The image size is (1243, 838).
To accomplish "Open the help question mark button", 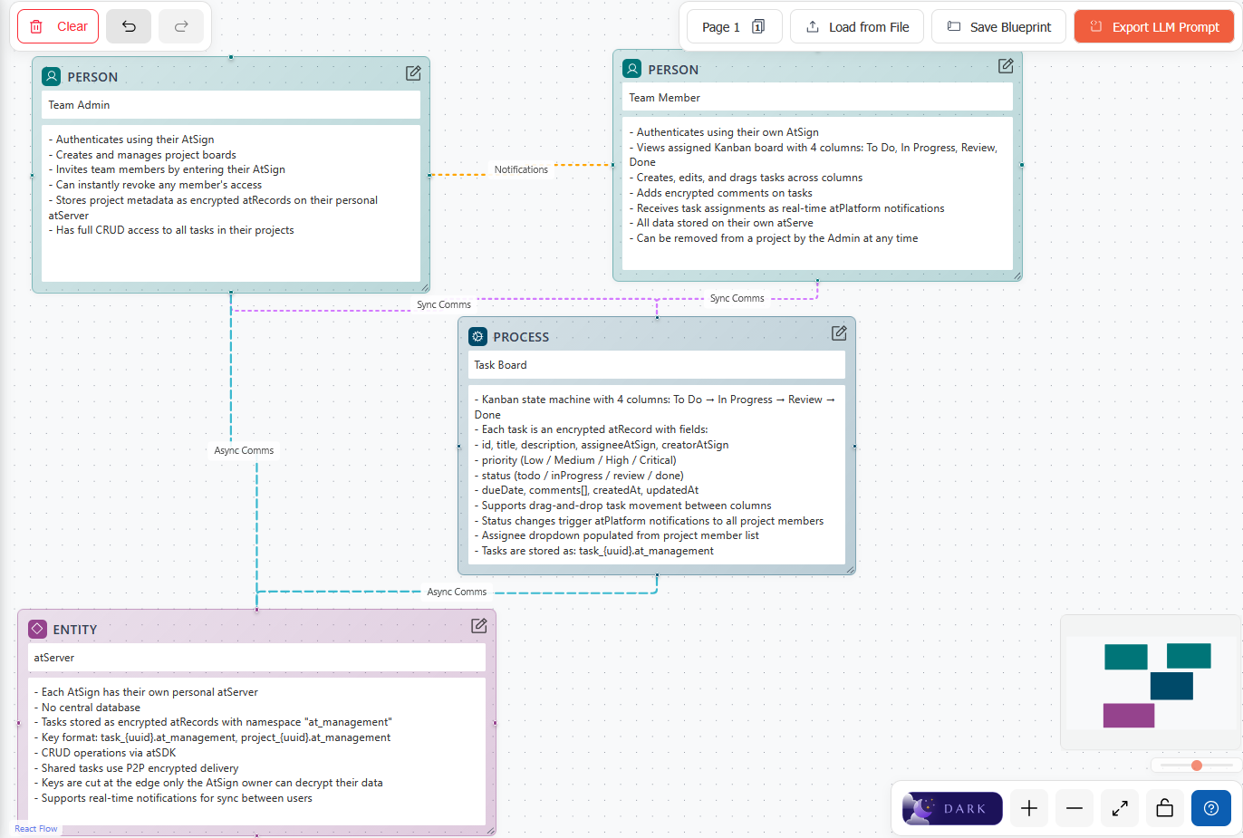I will 1210,808.
